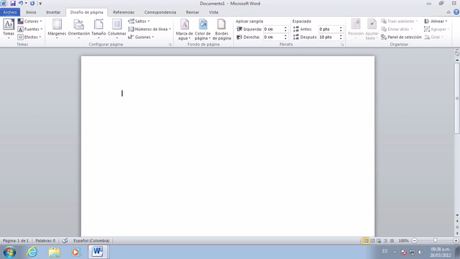
Task: Click the Redo icon in Quick Access toolbar
Action: click(x=32, y=4)
